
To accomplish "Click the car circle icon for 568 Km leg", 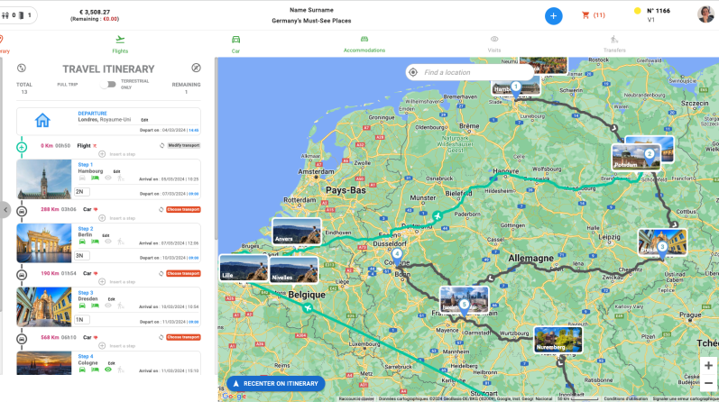I will point(22,339).
